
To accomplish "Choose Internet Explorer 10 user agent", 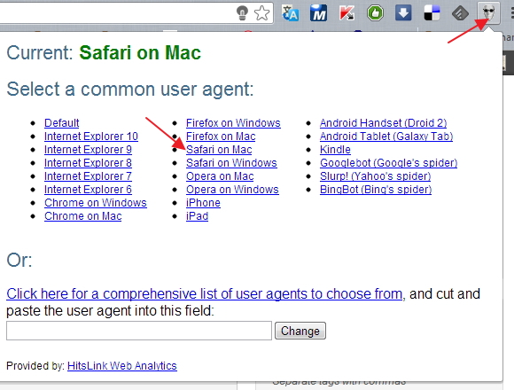I will click(91, 136).
